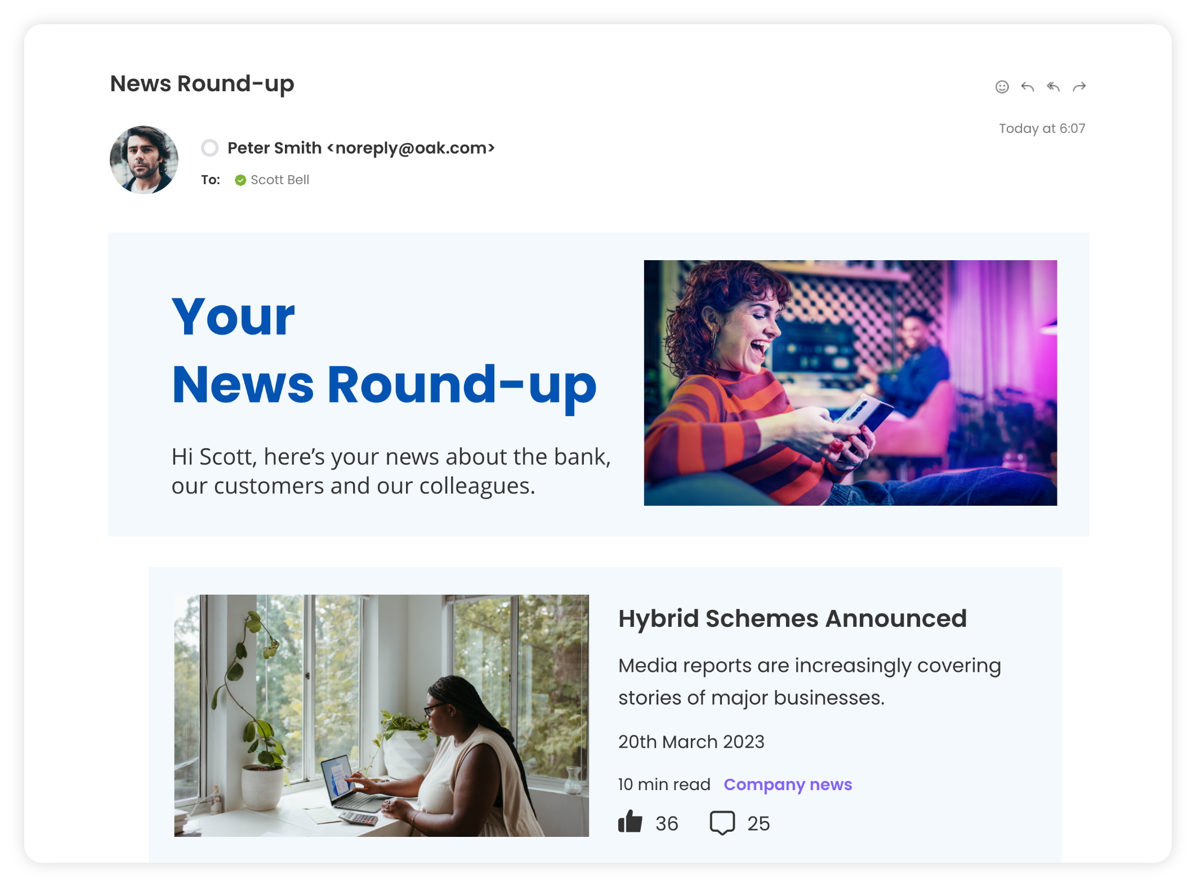Click the News Round-up email subject
Screen dimensions: 1196x887
202,84
